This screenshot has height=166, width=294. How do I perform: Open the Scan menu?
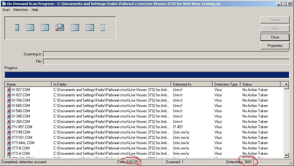(x=6, y=10)
